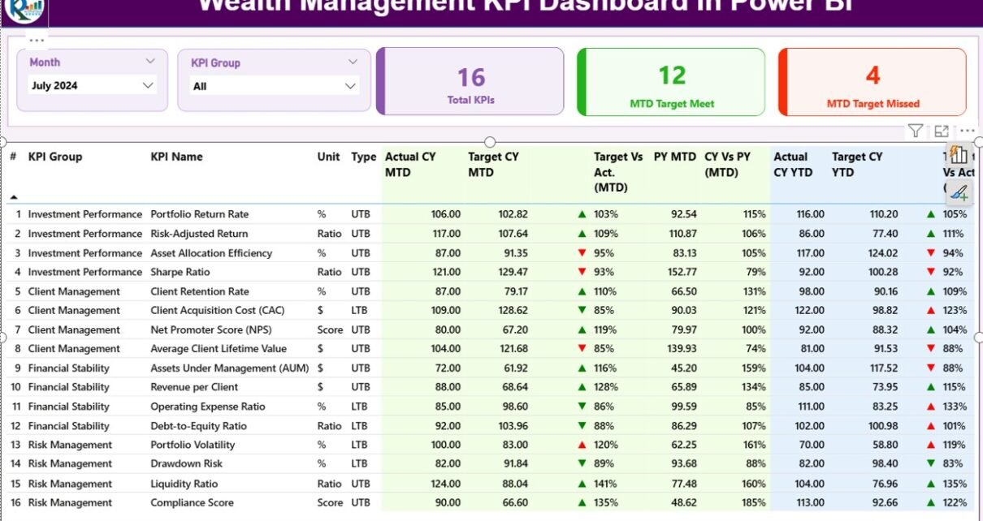The height and width of the screenshot is (521, 983).
Task: Open the July 2024 month dropdown
Action: pyautogui.click(x=148, y=85)
